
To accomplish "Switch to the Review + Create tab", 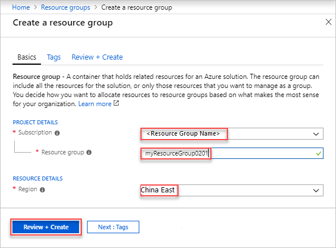I will 97,57.
